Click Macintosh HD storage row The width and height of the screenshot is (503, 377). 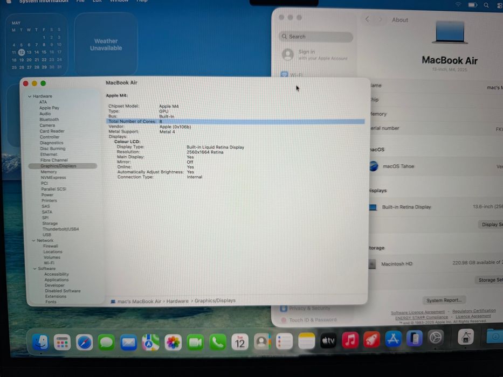[x=436, y=263]
